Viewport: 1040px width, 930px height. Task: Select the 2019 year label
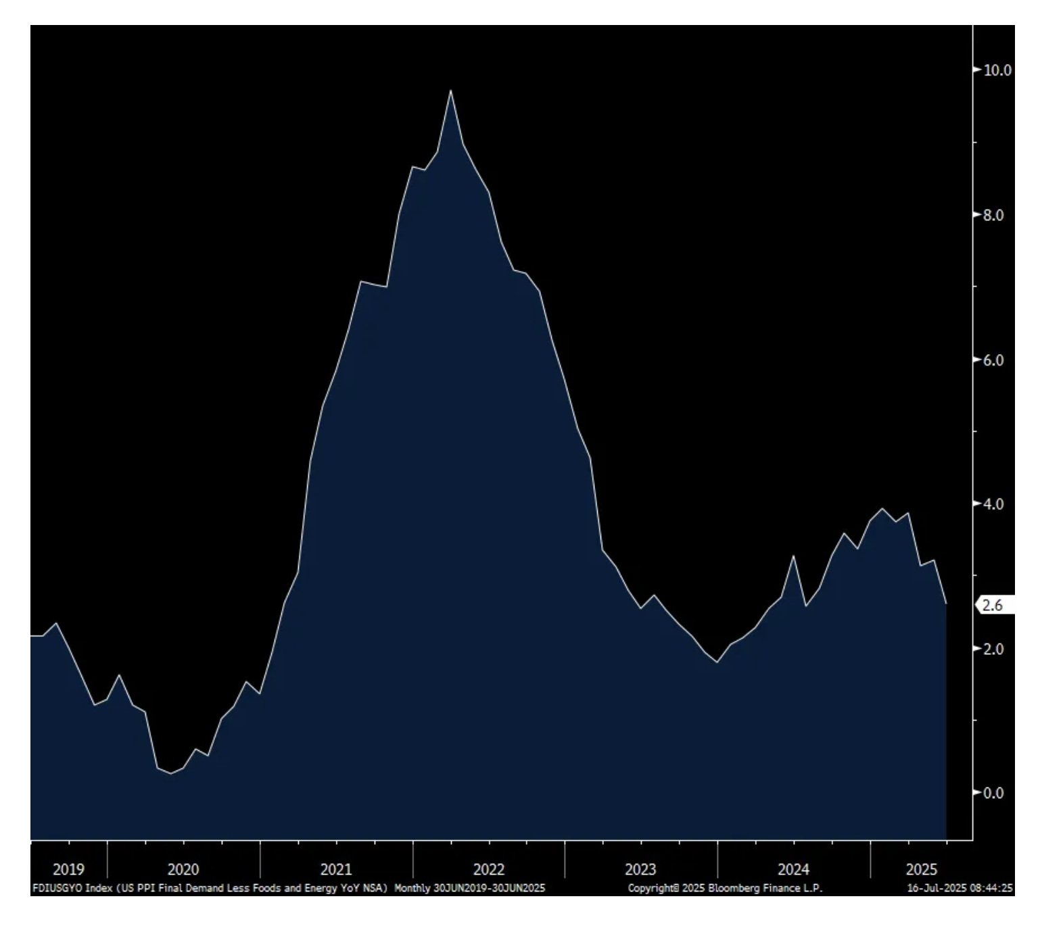coord(68,869)
